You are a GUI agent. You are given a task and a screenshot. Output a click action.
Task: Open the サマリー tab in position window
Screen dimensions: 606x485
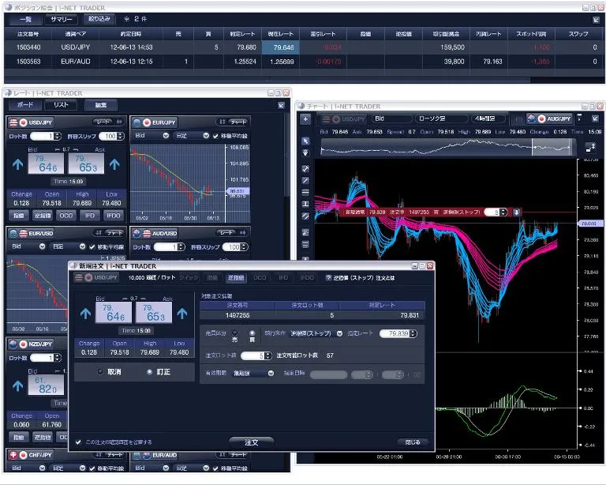[61, 18]
